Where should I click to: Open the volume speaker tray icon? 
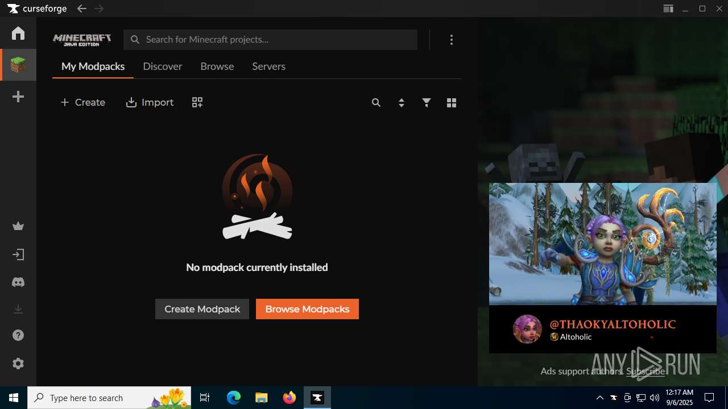655,398
